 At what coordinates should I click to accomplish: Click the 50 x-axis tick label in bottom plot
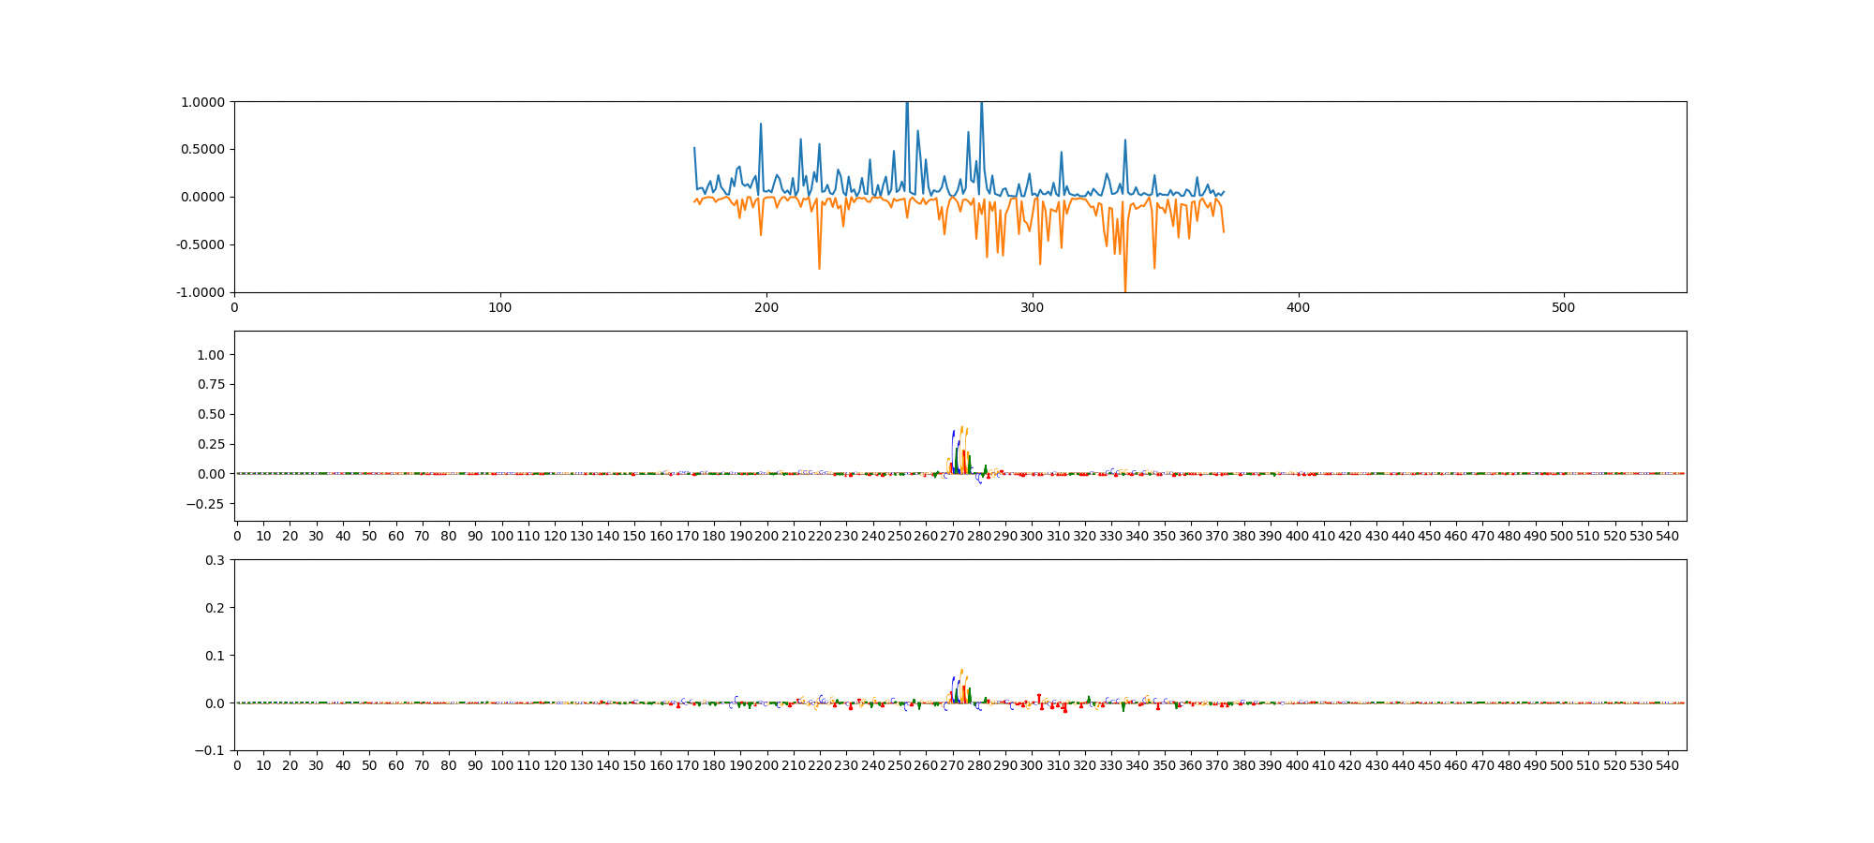[x=369, y=765]
